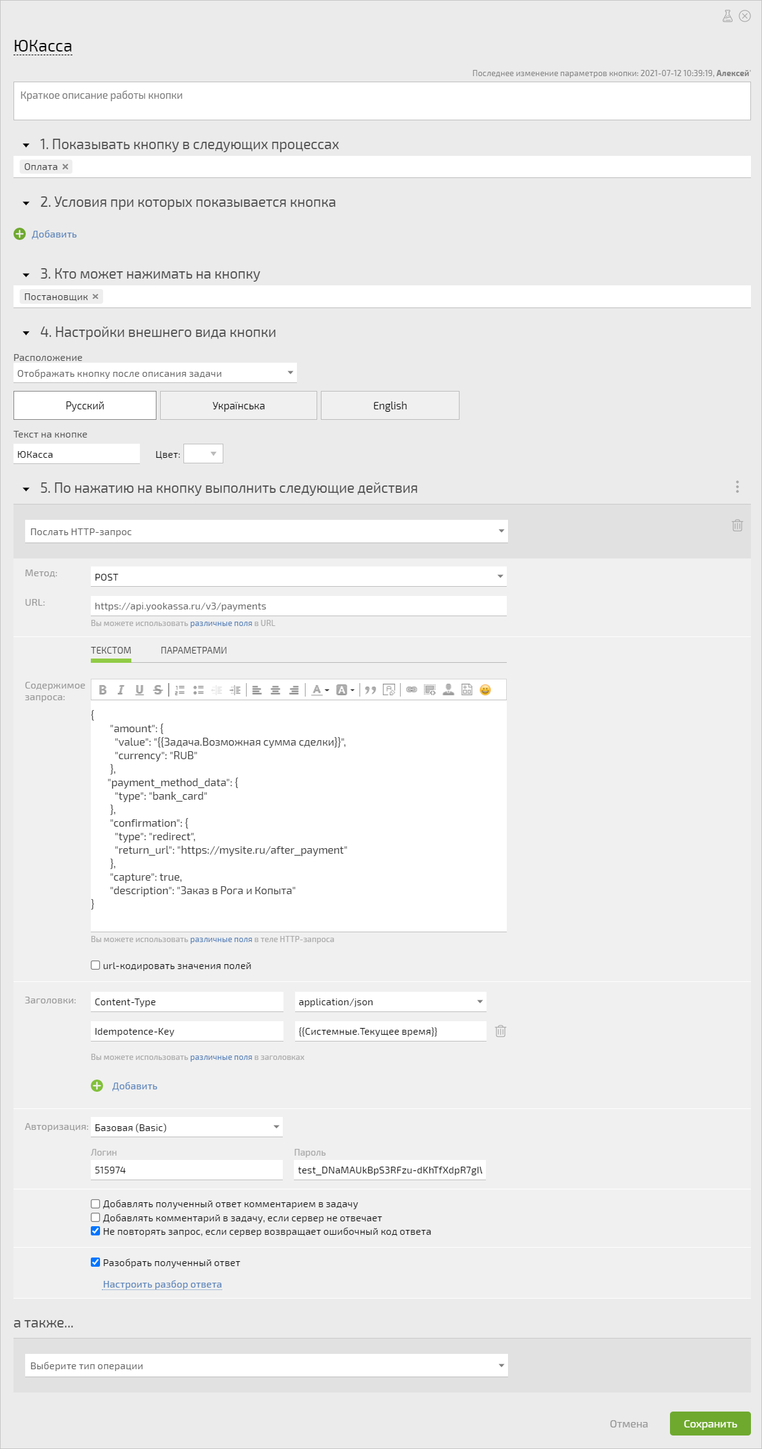Open the Авторизация Базовая (Basic) dropdown
762x1449 pixels.
pos(187,1127)
